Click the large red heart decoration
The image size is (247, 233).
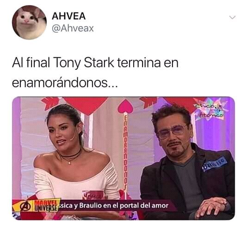[x=85, y=105]
